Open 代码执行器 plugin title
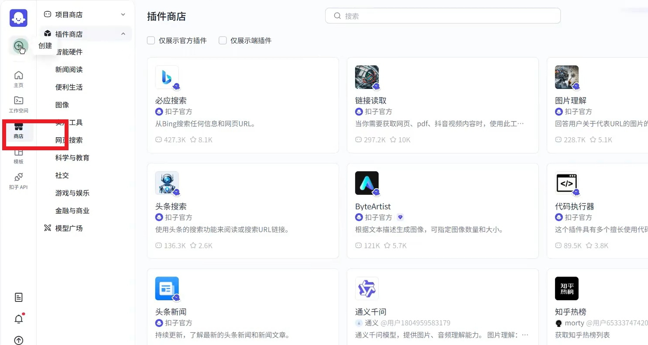 point(575,206)
